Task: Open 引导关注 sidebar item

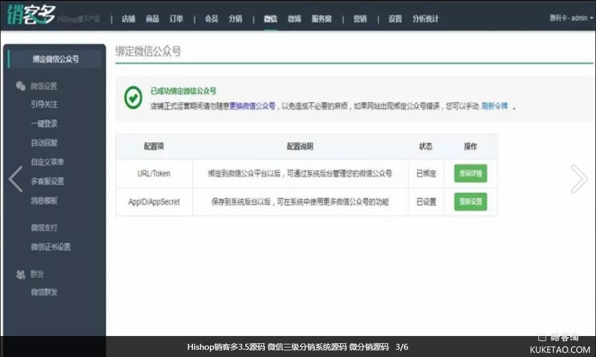Action: [x=44, y=104]
